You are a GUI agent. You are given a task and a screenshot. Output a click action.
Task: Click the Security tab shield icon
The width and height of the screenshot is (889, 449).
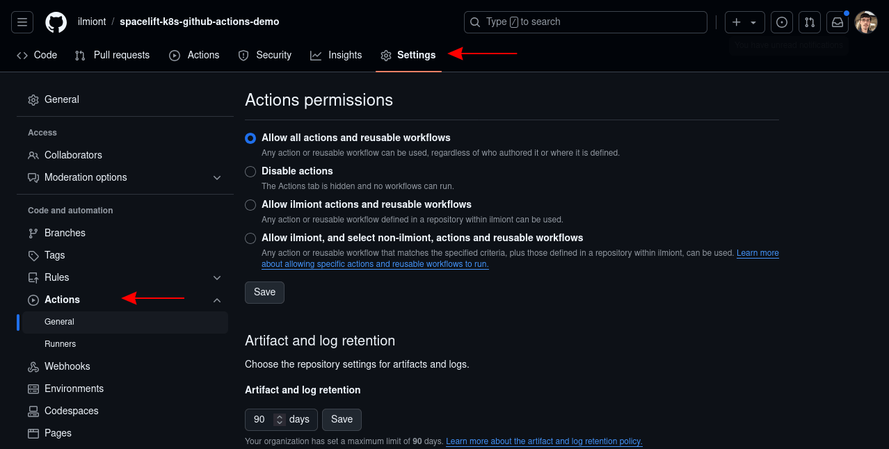(243, 55)
